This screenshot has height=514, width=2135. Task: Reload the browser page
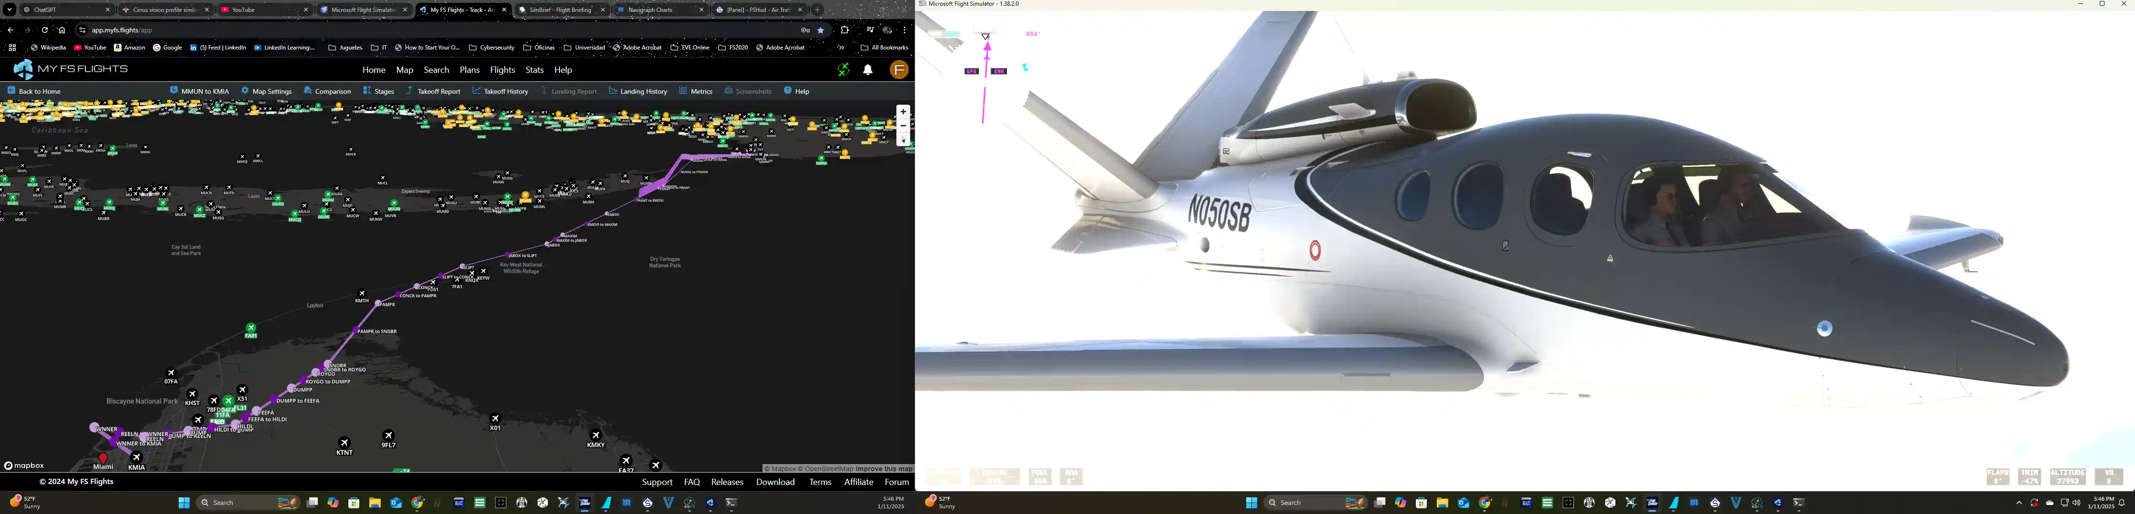click(45, 30)
